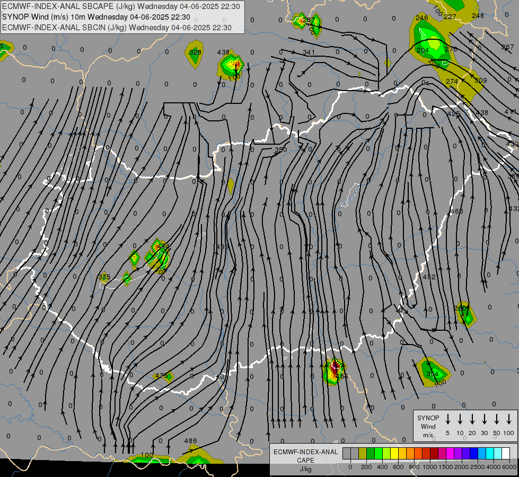
Task: Select the SYNOP Wind 10m title line
Action: point(96,17)
